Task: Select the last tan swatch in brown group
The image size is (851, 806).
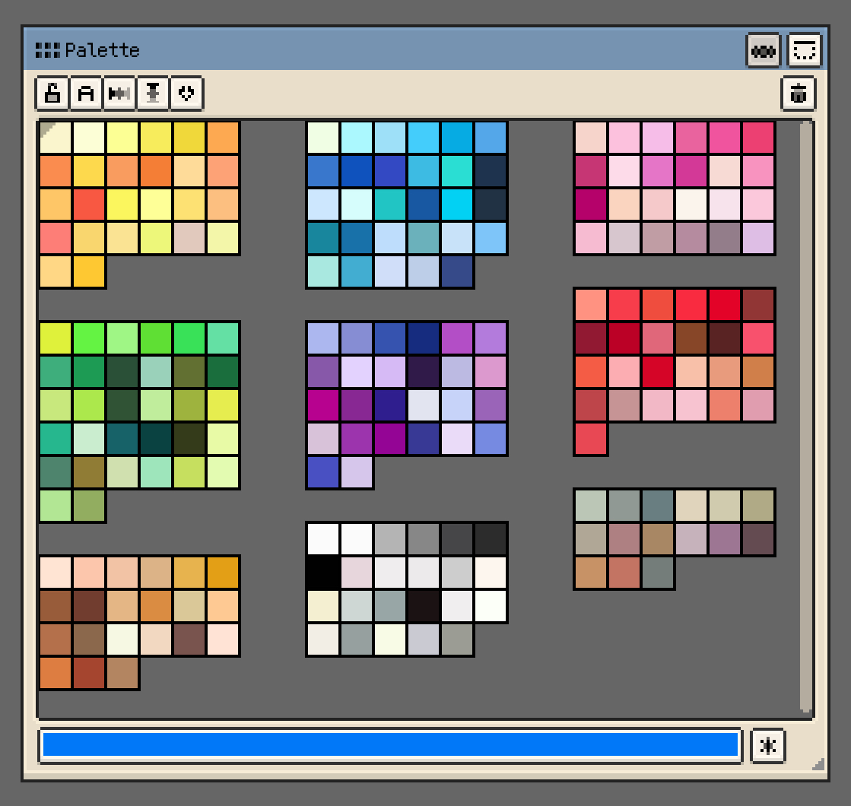Action: 122,673
